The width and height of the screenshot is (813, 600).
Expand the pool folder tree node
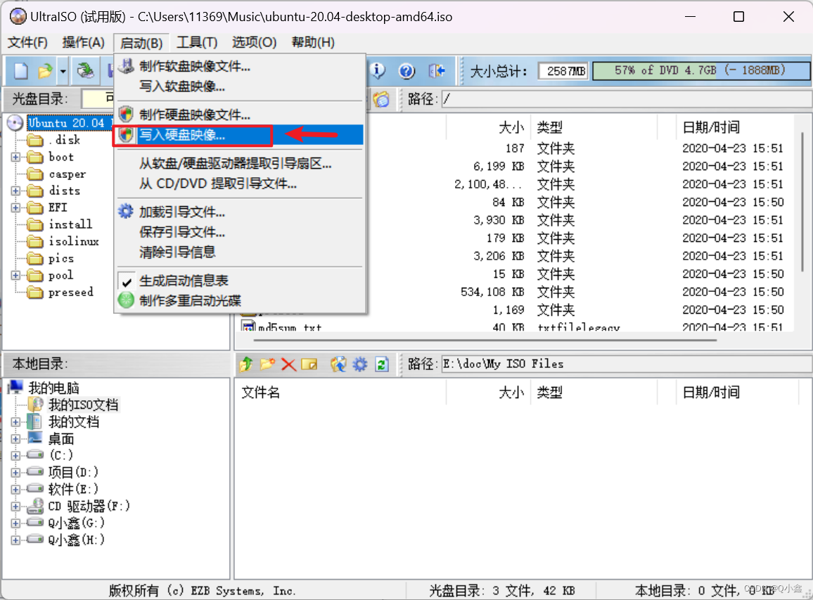point(15,275)
